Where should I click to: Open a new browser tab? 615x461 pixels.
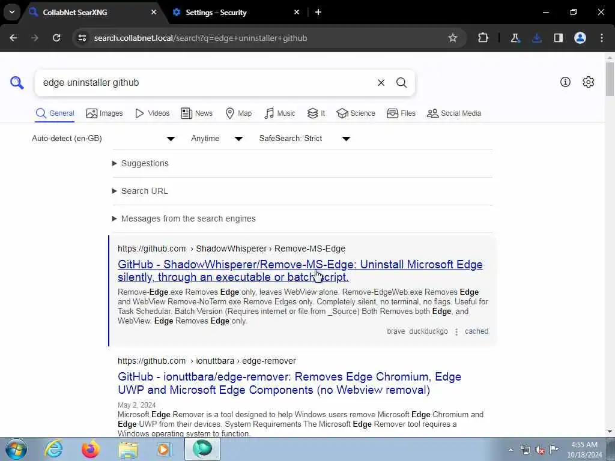pyautogui.click(x=318, y=12)
